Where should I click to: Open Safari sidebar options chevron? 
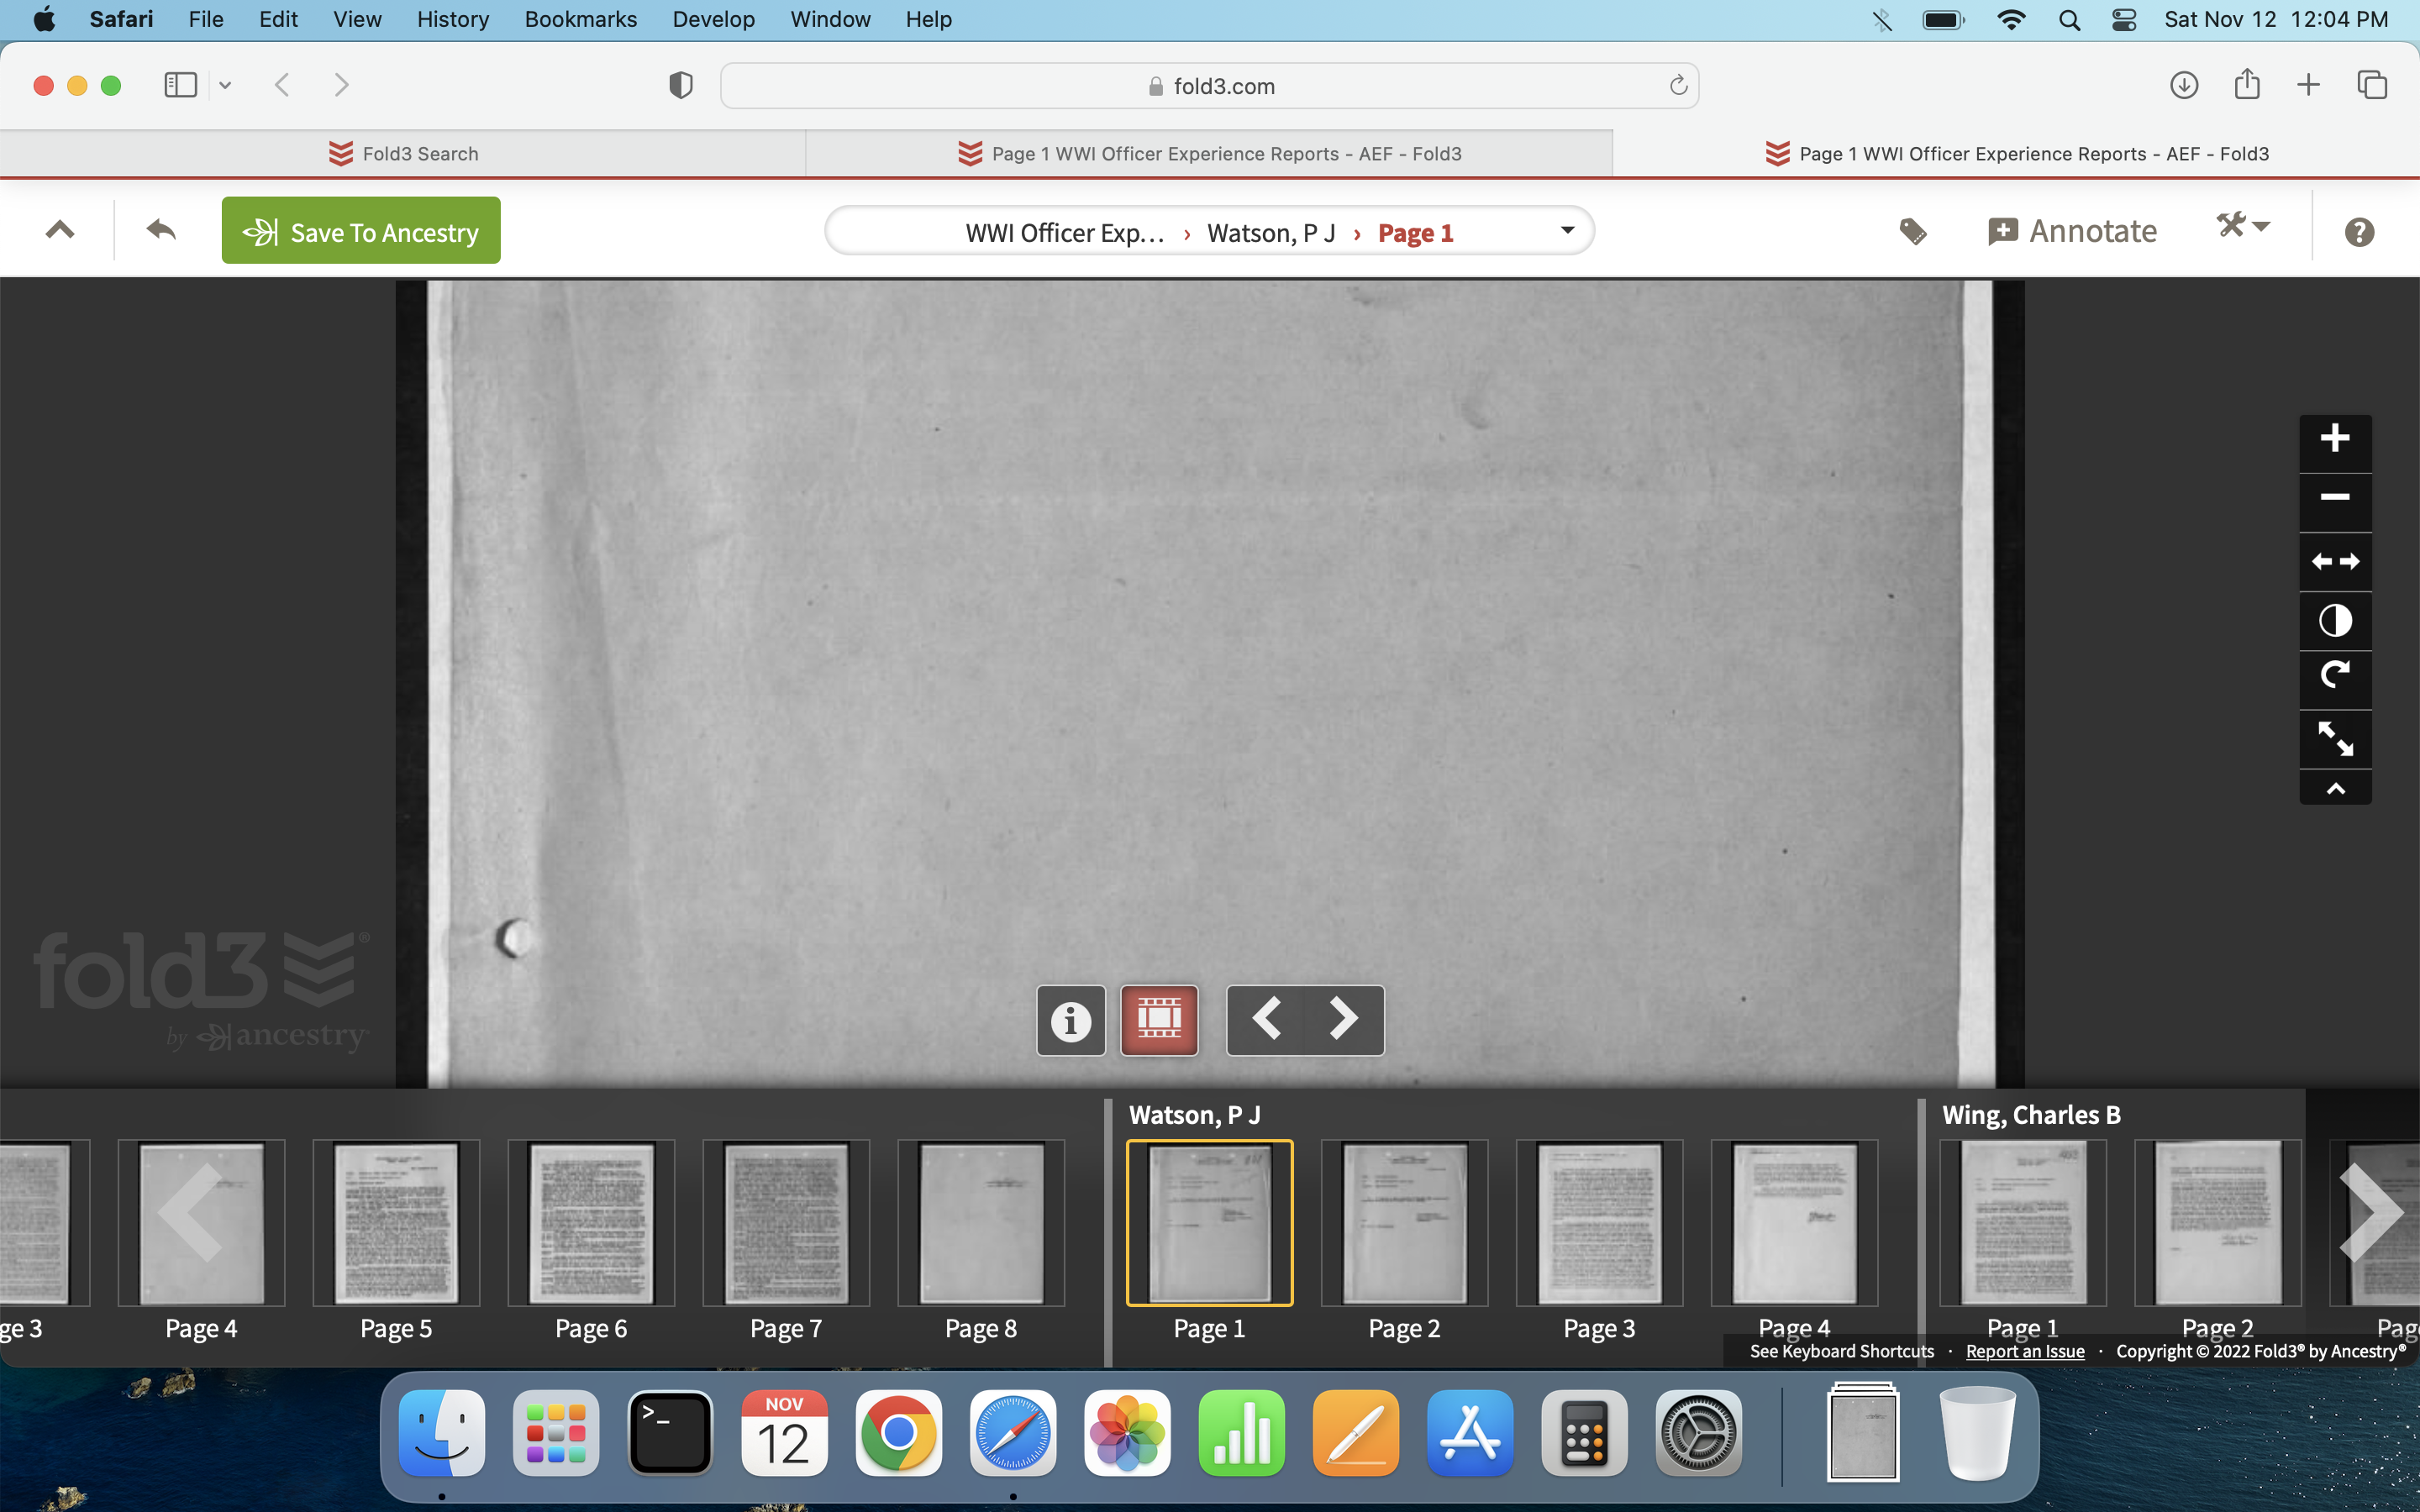click(225, 86)
